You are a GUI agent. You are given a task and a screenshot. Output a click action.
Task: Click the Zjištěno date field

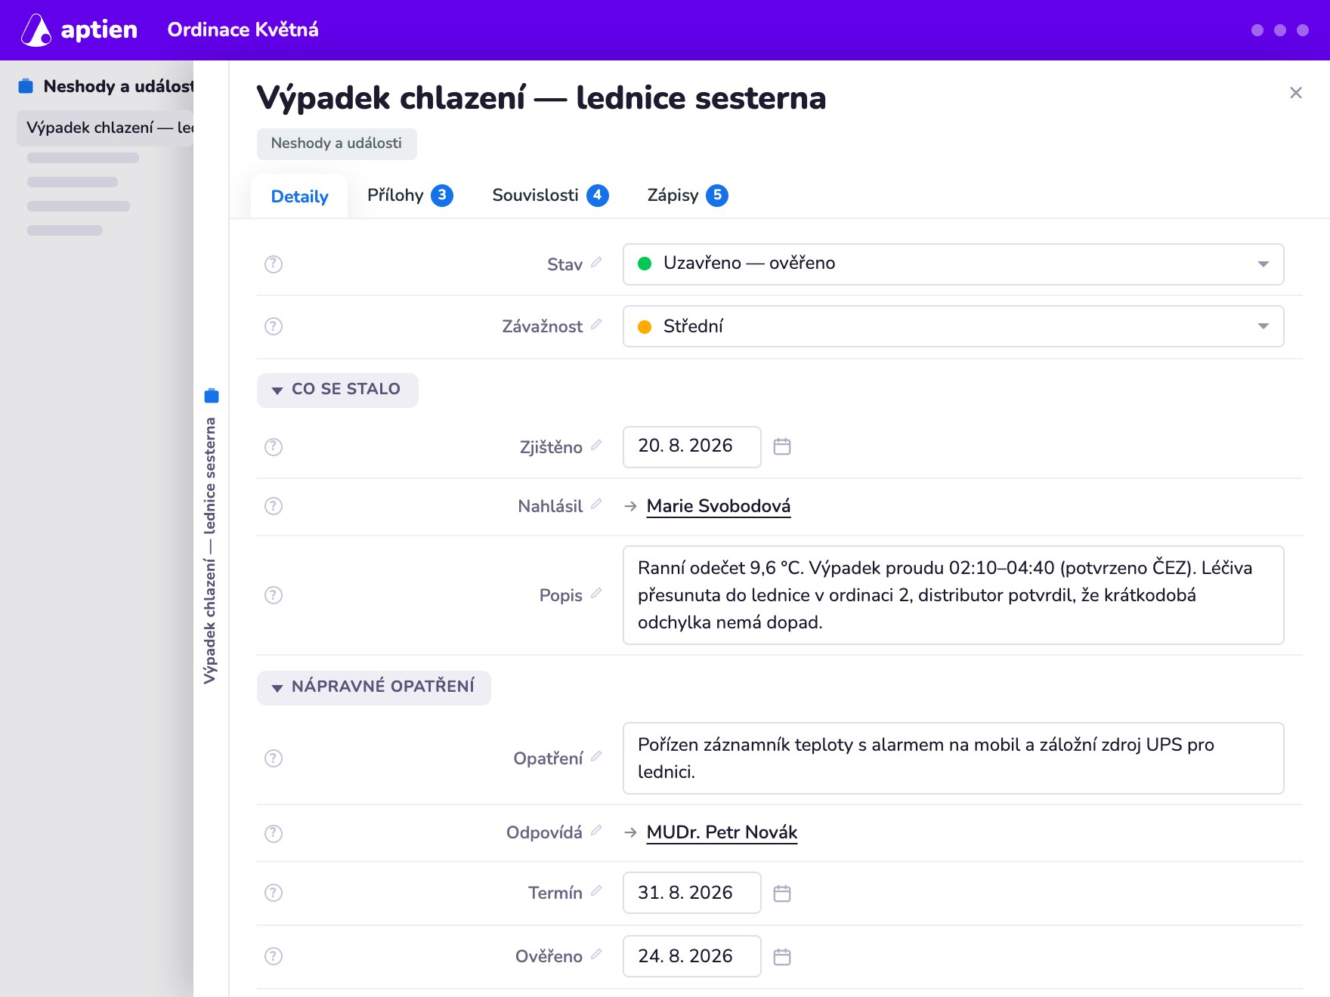click(x=691, y=446)
